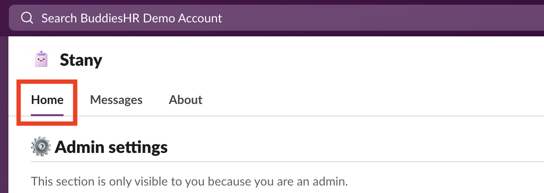
Task: Click the blank header area right of Stany
Action: 304,60
